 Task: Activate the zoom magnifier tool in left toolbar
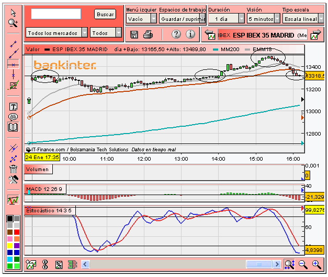[x=13, y=23]
